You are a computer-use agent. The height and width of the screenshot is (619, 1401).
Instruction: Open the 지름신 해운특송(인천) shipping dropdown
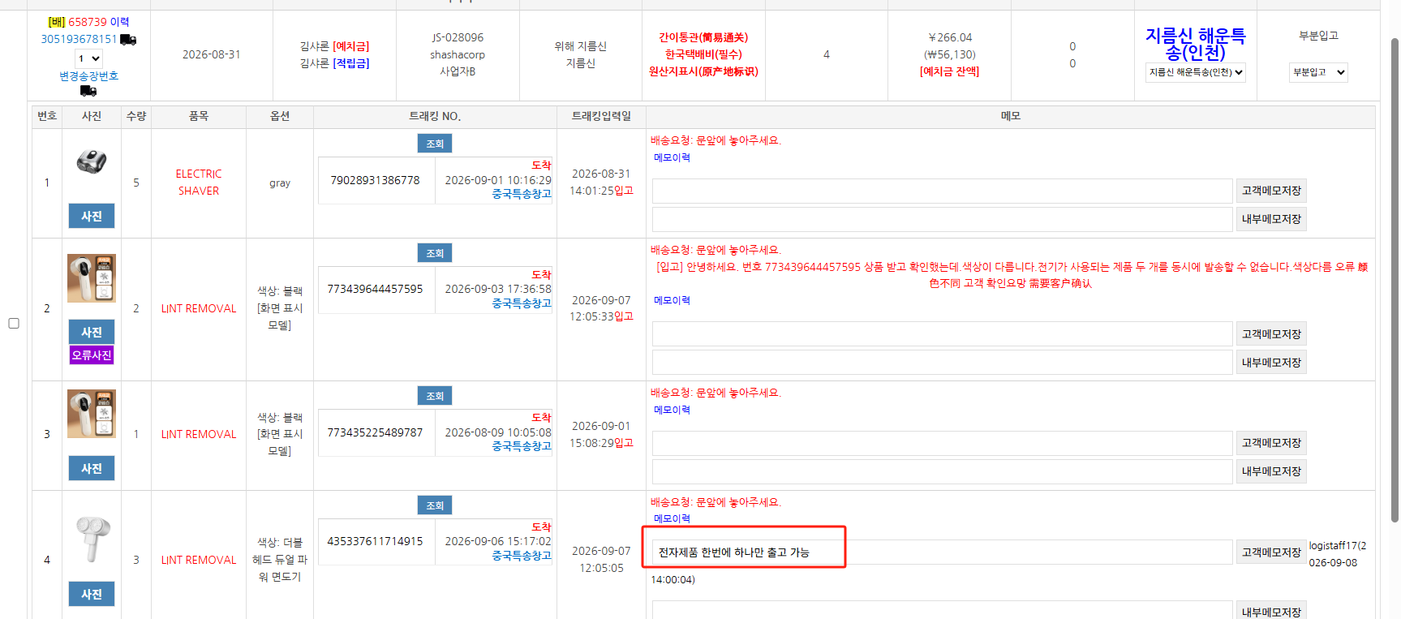point(1195,72)
